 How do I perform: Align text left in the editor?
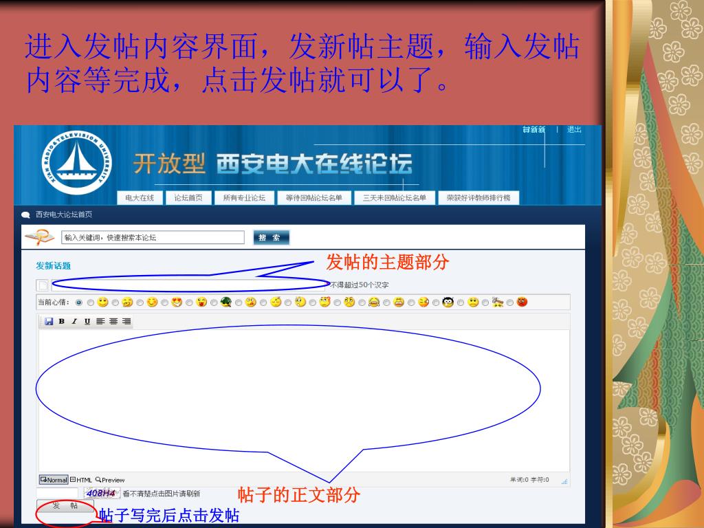point(100,322)
